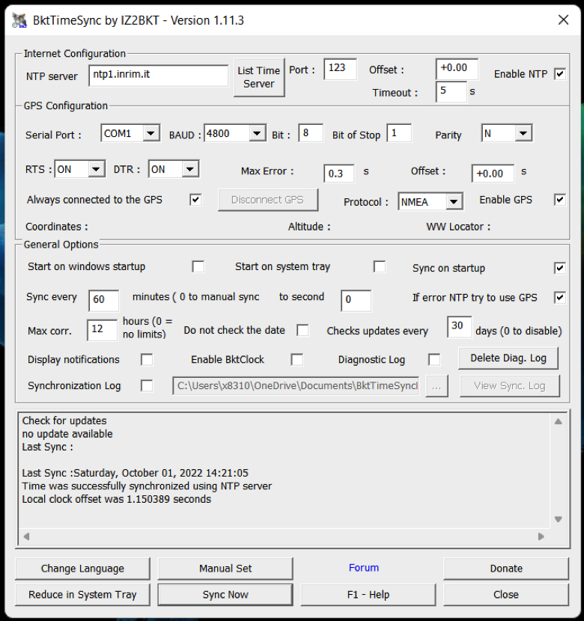Enable Start on system tray

click(x=380, y=266)
